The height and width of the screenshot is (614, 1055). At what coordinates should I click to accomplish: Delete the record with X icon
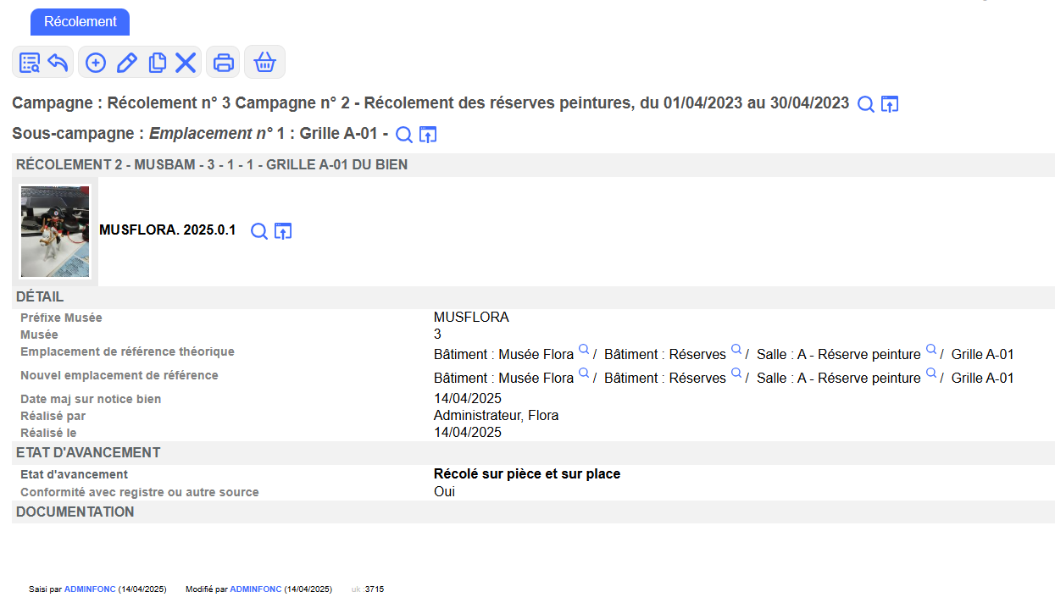[186, 63]
